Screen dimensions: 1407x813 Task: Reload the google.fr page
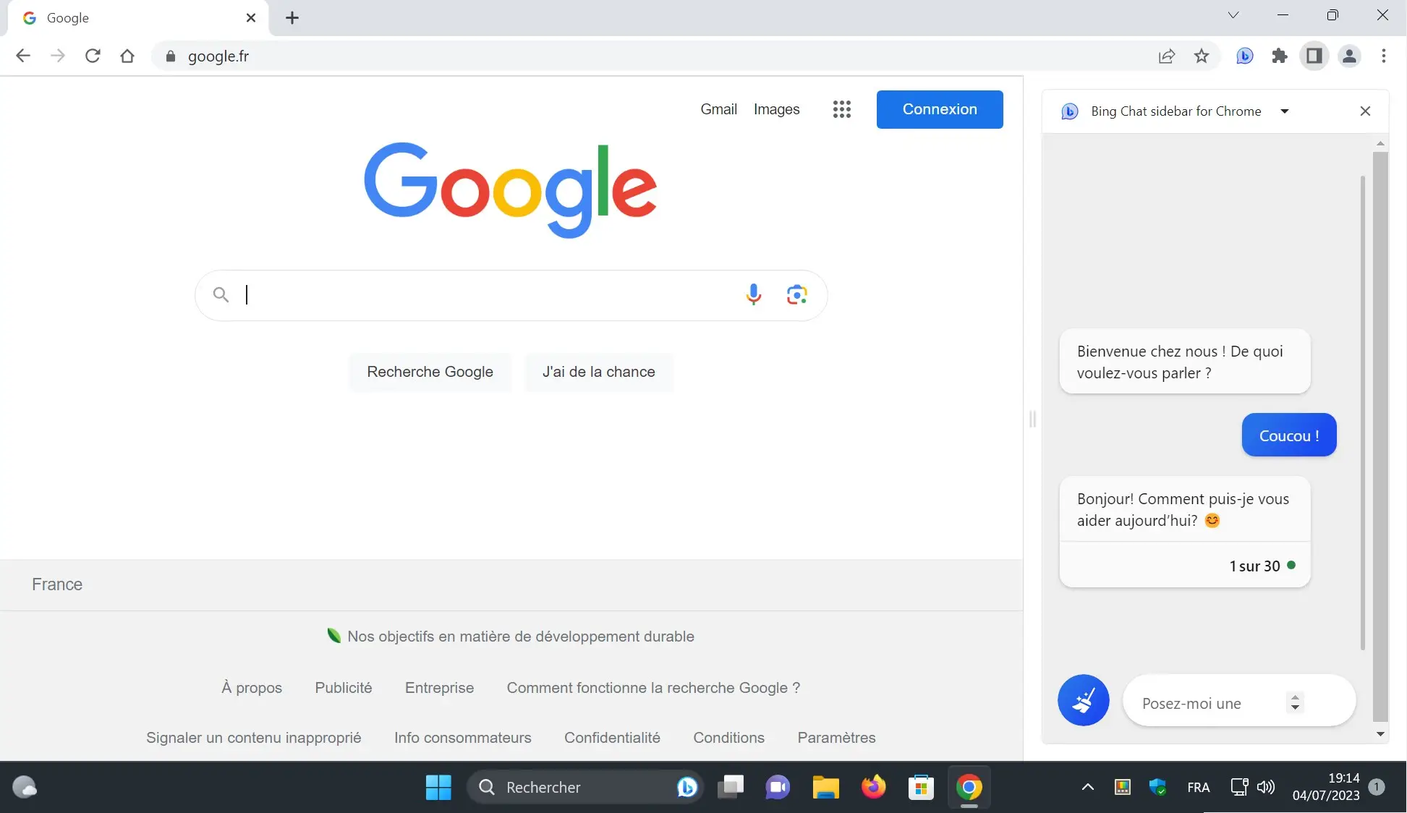click(93, 56)
